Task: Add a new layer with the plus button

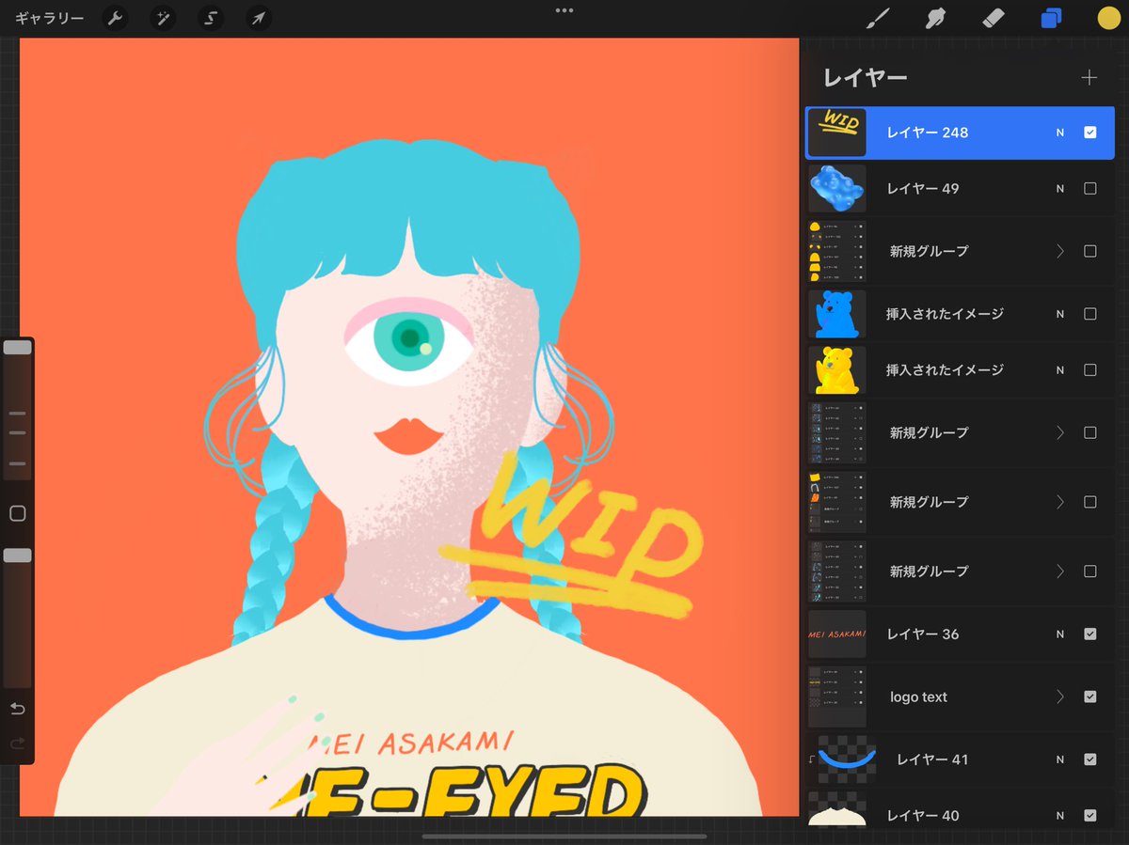Action: pos(1089,77)
